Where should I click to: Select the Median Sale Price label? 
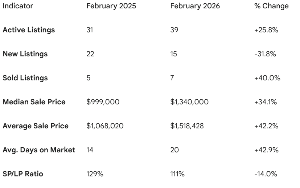[x=34, y=102]
